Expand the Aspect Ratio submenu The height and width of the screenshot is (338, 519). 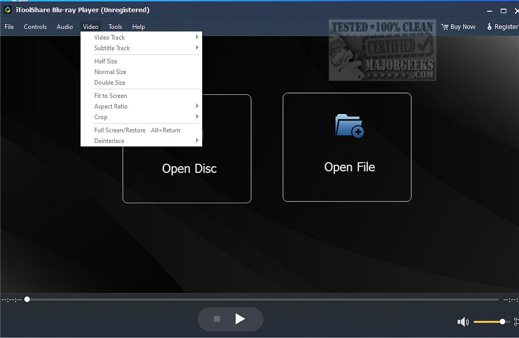click(141, 106)
